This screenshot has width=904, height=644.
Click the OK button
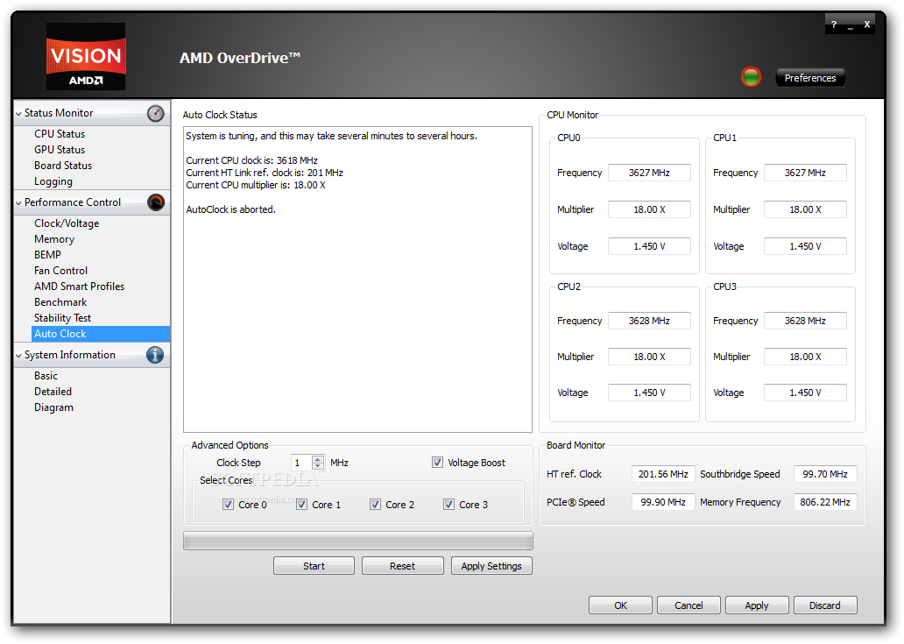click(620, 605)
